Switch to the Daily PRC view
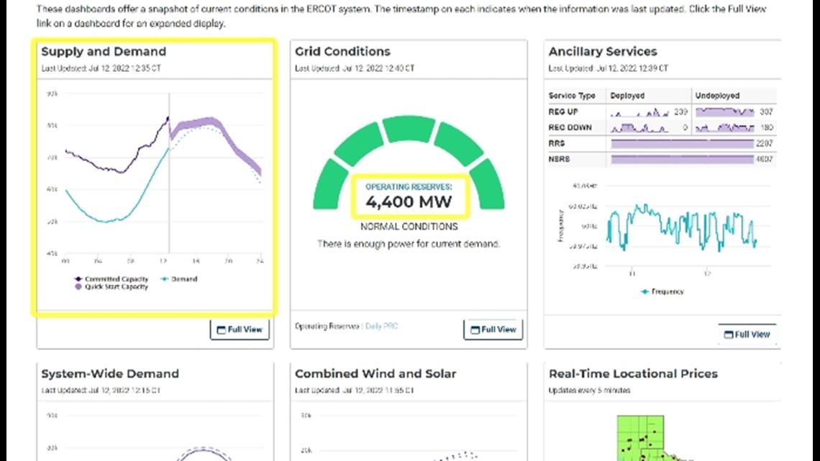Viewport: 820px width, 461px height. (x=381, y=327)
